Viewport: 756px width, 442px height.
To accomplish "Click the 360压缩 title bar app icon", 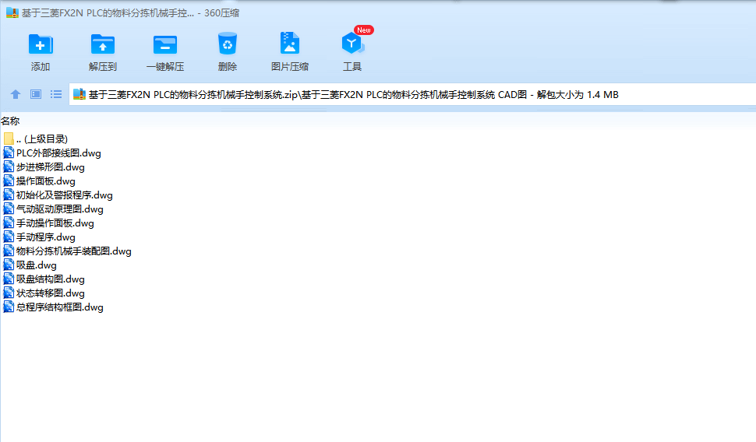I will pos(12,12).
